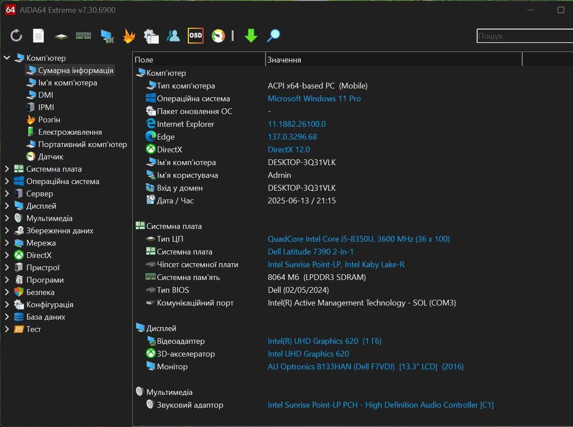Expand the Сервер tree node
Viewport: 573px width, 427px height.
click(7, 193)
